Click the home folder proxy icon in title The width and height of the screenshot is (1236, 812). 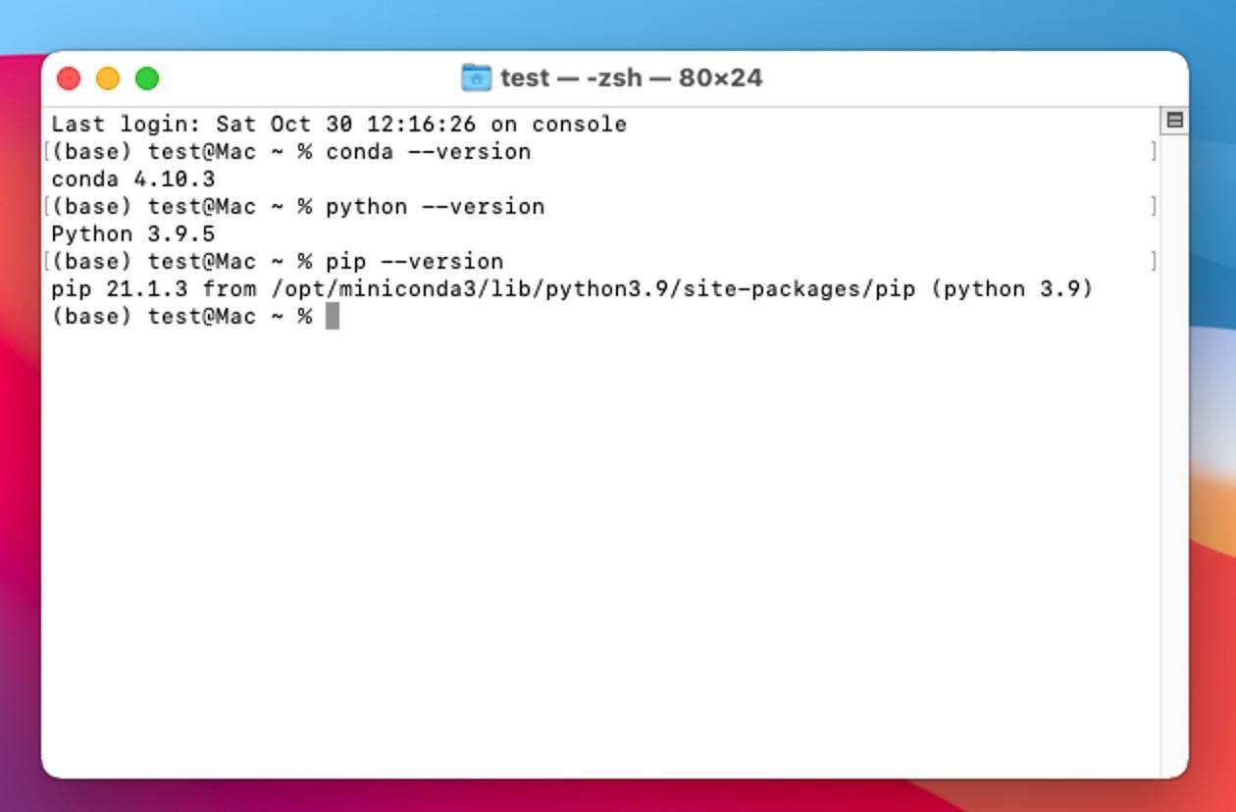click(x=476, y=77)
